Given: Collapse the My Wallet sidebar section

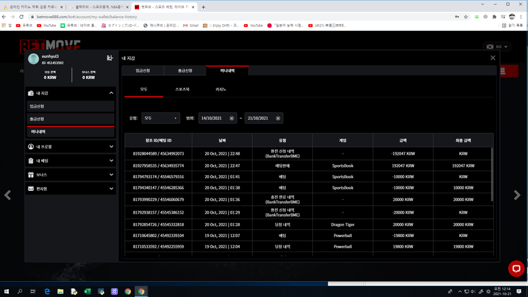Looking at the screenshot, I should tap(71, 93).
